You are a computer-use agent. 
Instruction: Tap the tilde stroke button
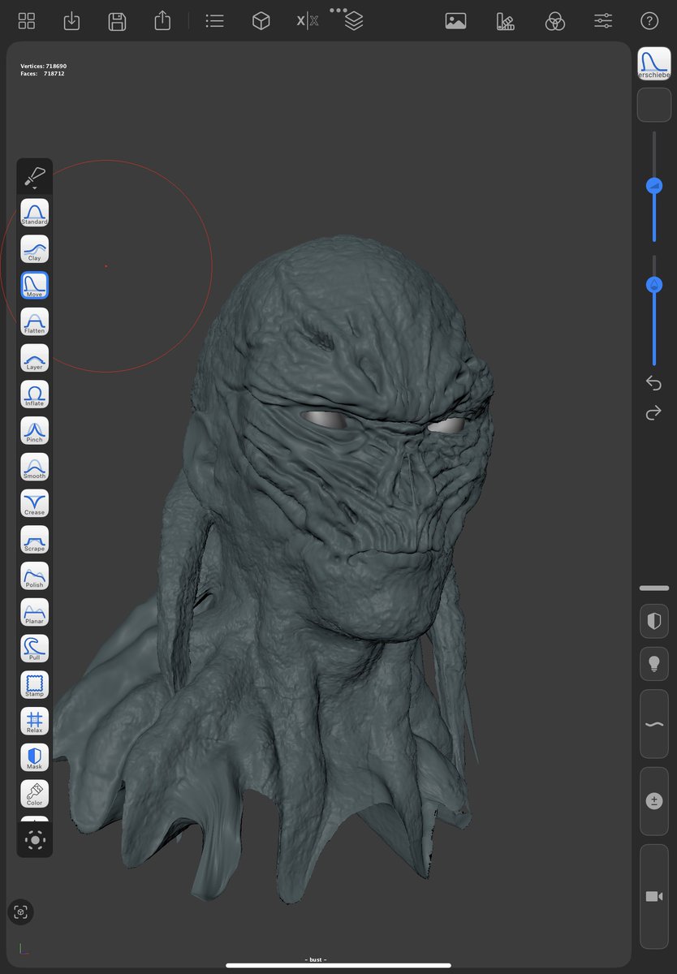(654, 724)
